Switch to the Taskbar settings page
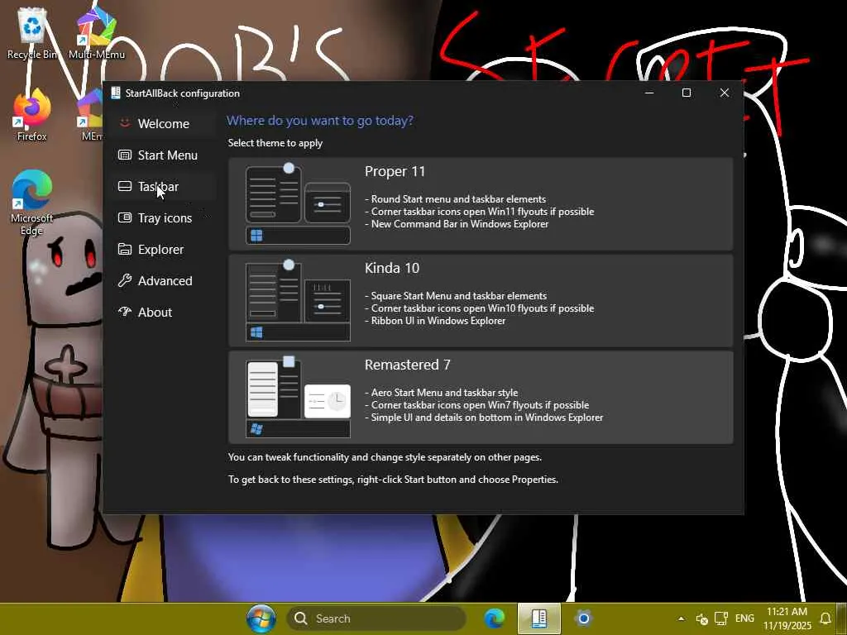Image resolution: width=847 pixels, height=635 pixels. [163, 186]
